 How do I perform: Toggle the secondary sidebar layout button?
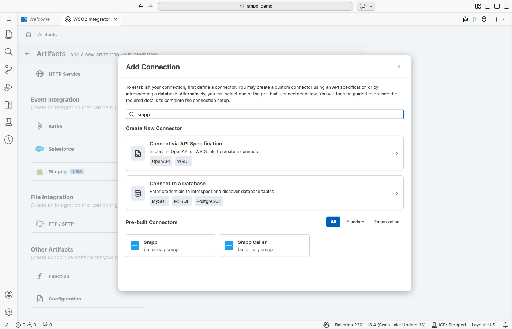(507, 6)
